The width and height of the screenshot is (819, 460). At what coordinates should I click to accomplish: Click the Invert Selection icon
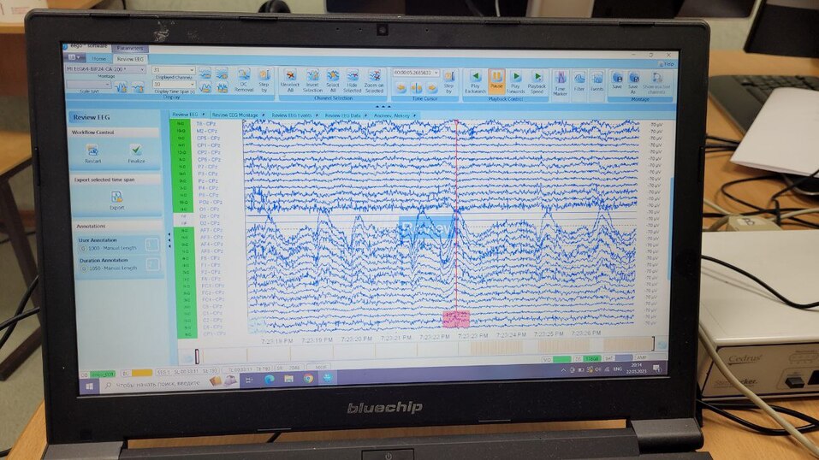point(312,79)
